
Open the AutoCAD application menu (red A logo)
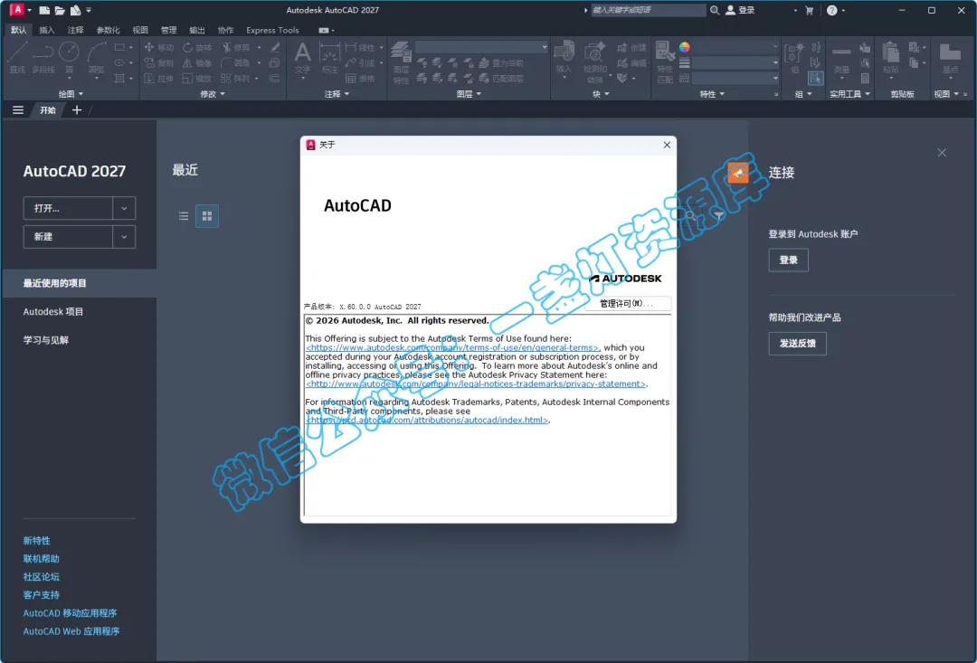(x=17, y=9)
